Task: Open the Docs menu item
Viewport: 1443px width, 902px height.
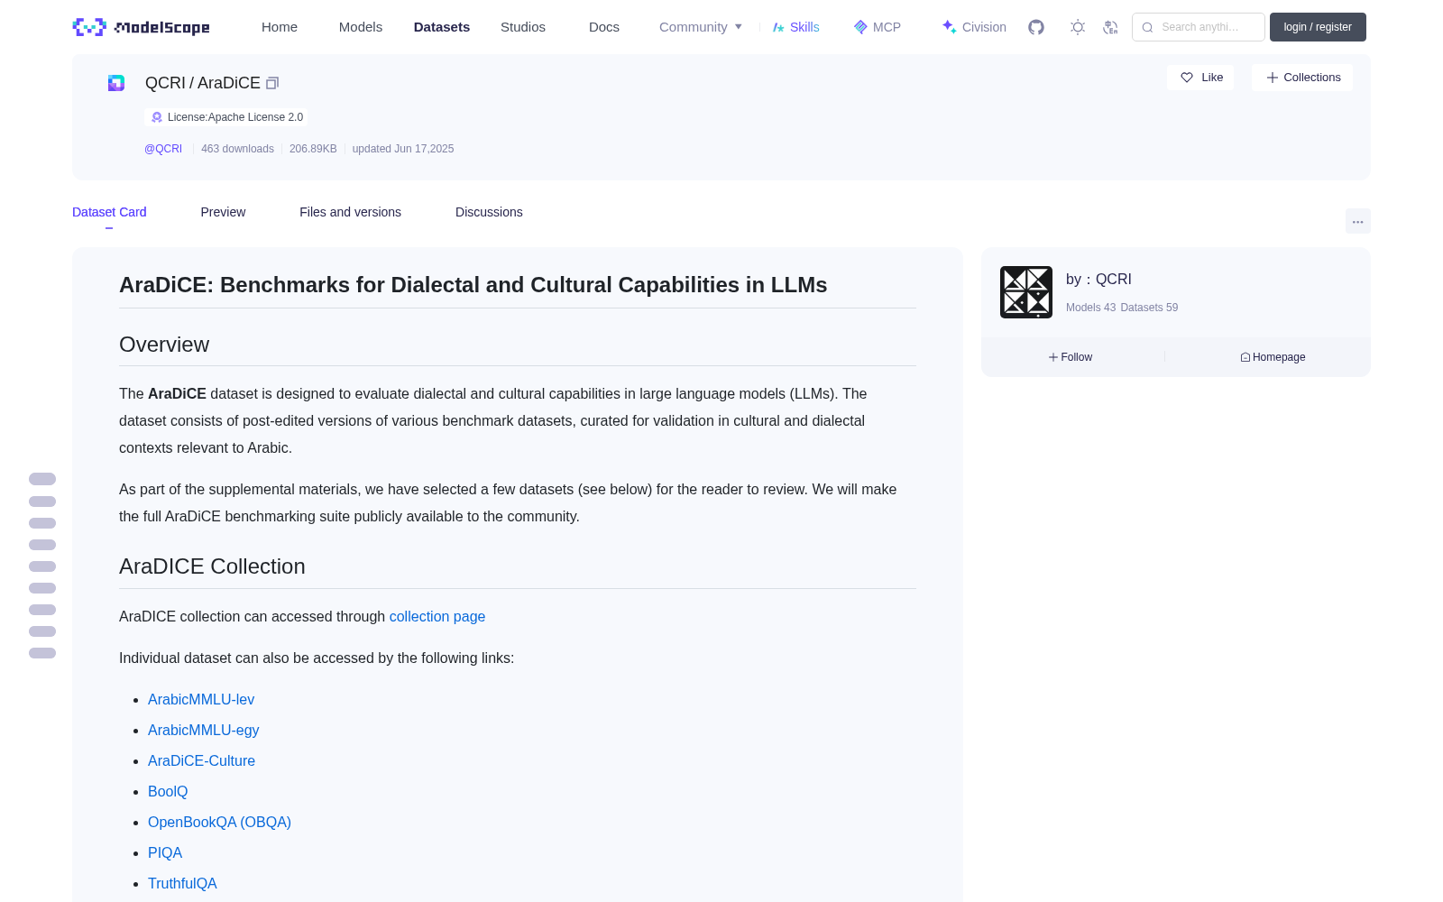Action: (604, 27)
